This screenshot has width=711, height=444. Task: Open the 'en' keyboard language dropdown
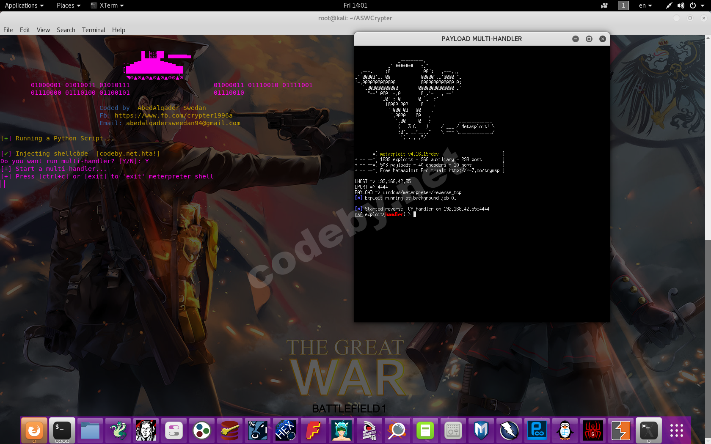pos(645,5)
